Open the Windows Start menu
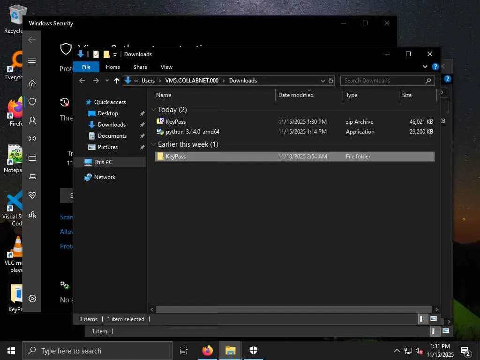 (x=11, y=351)
